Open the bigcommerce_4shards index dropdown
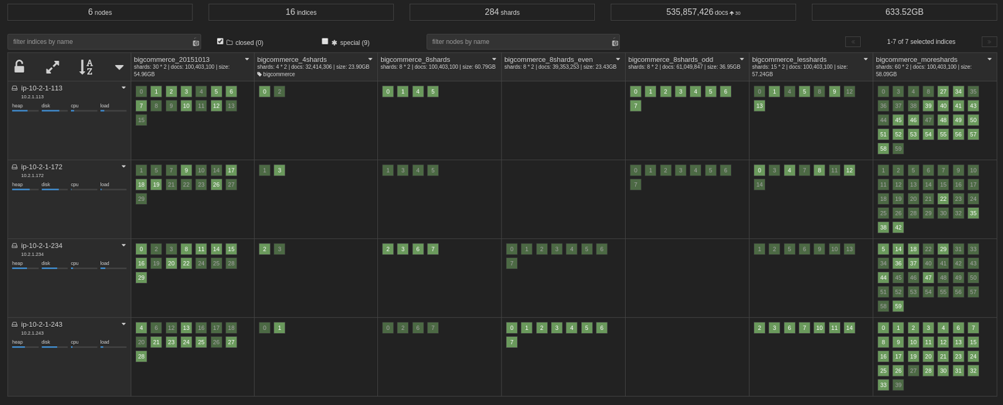This screenshot has width=1003, height=405. [x=370, y=59]
